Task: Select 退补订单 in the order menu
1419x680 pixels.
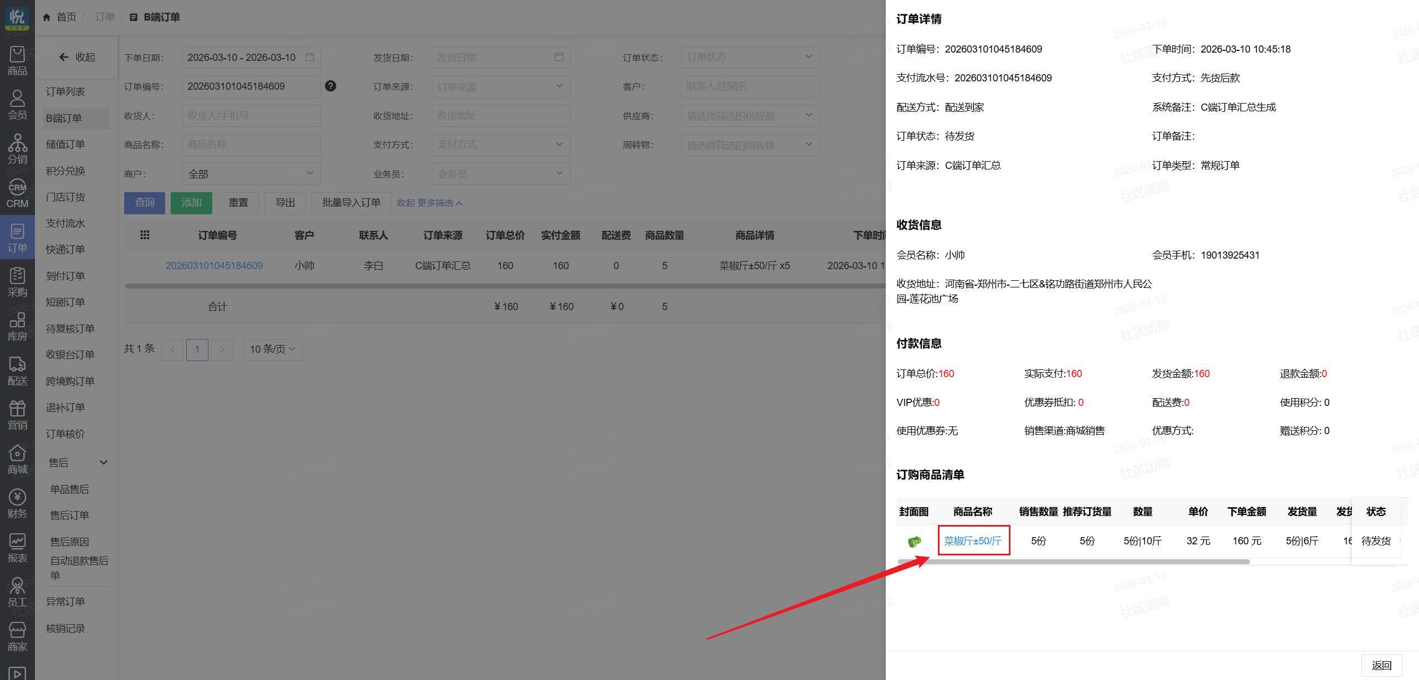Action: tap(65, 407)
